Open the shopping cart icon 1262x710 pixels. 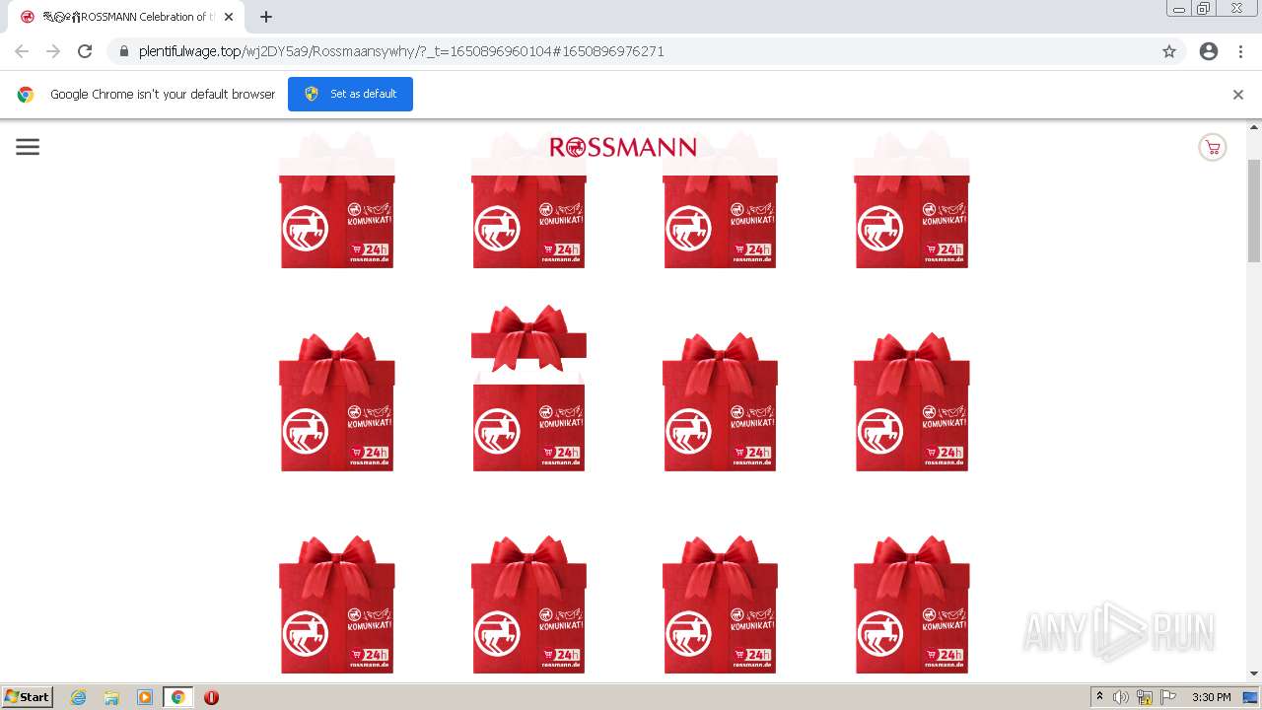tap(1213, 148)
